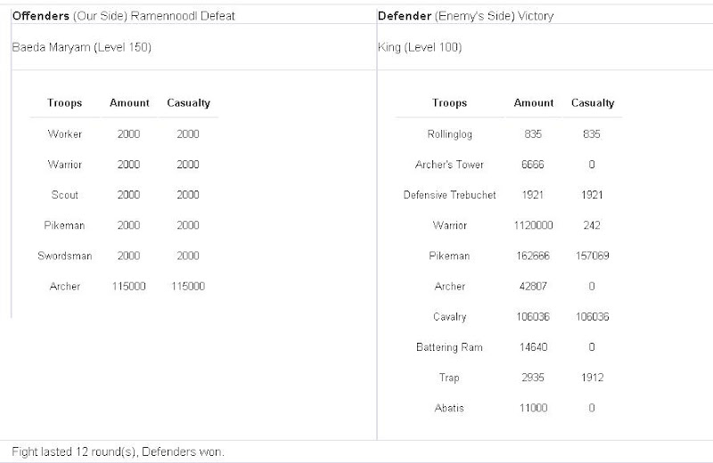Select the Worker troop label
Viewport: 713px width, 463px height.
[64, 134]
